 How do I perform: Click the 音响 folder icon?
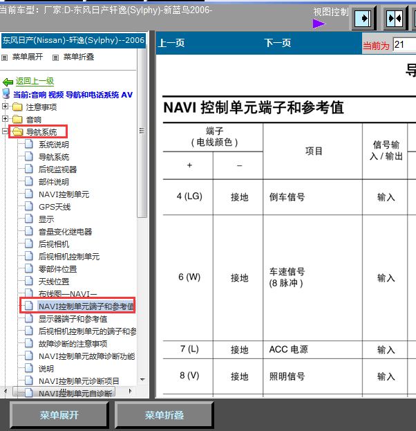(x=17, y=119)
